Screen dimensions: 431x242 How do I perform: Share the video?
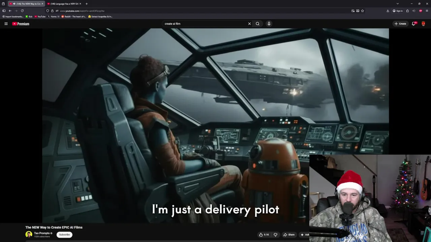pos(289,235)
